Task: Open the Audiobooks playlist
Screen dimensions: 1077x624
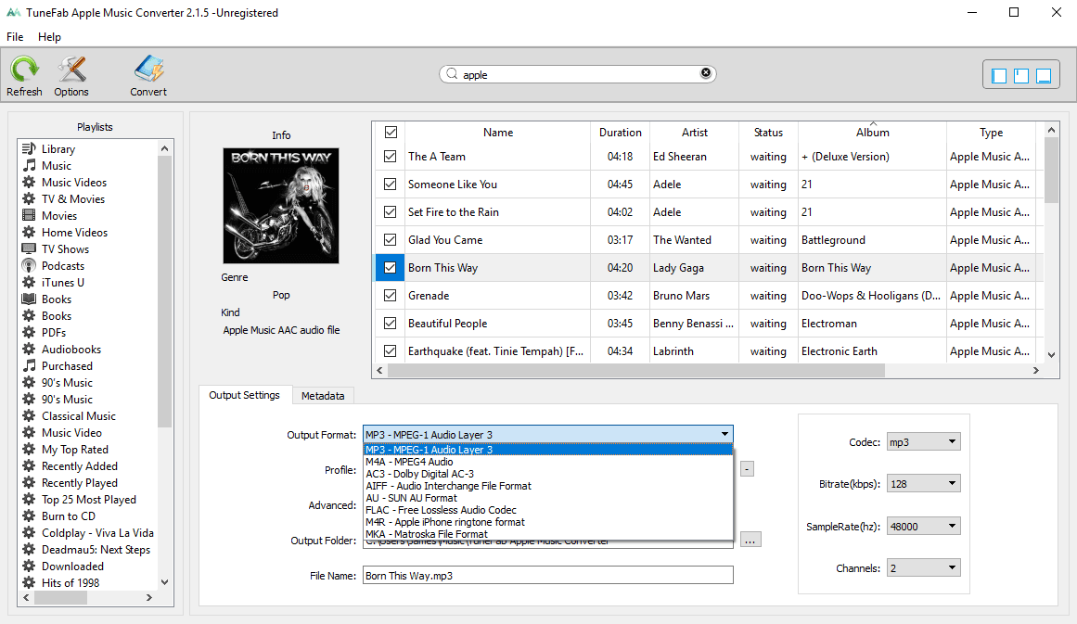Action: click(71, 350)
